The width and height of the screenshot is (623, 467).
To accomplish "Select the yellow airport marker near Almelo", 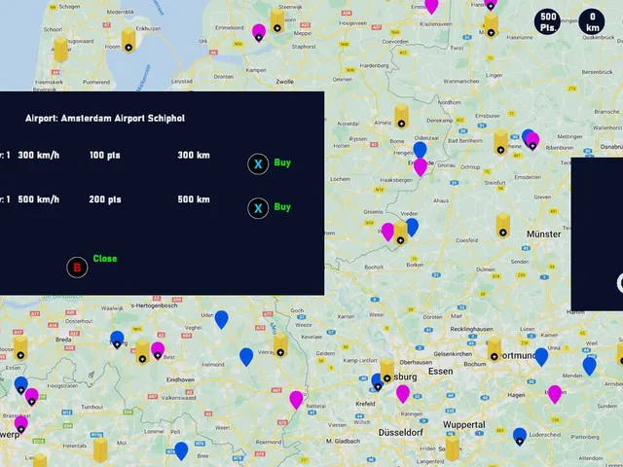I will (x=401, y=117).
